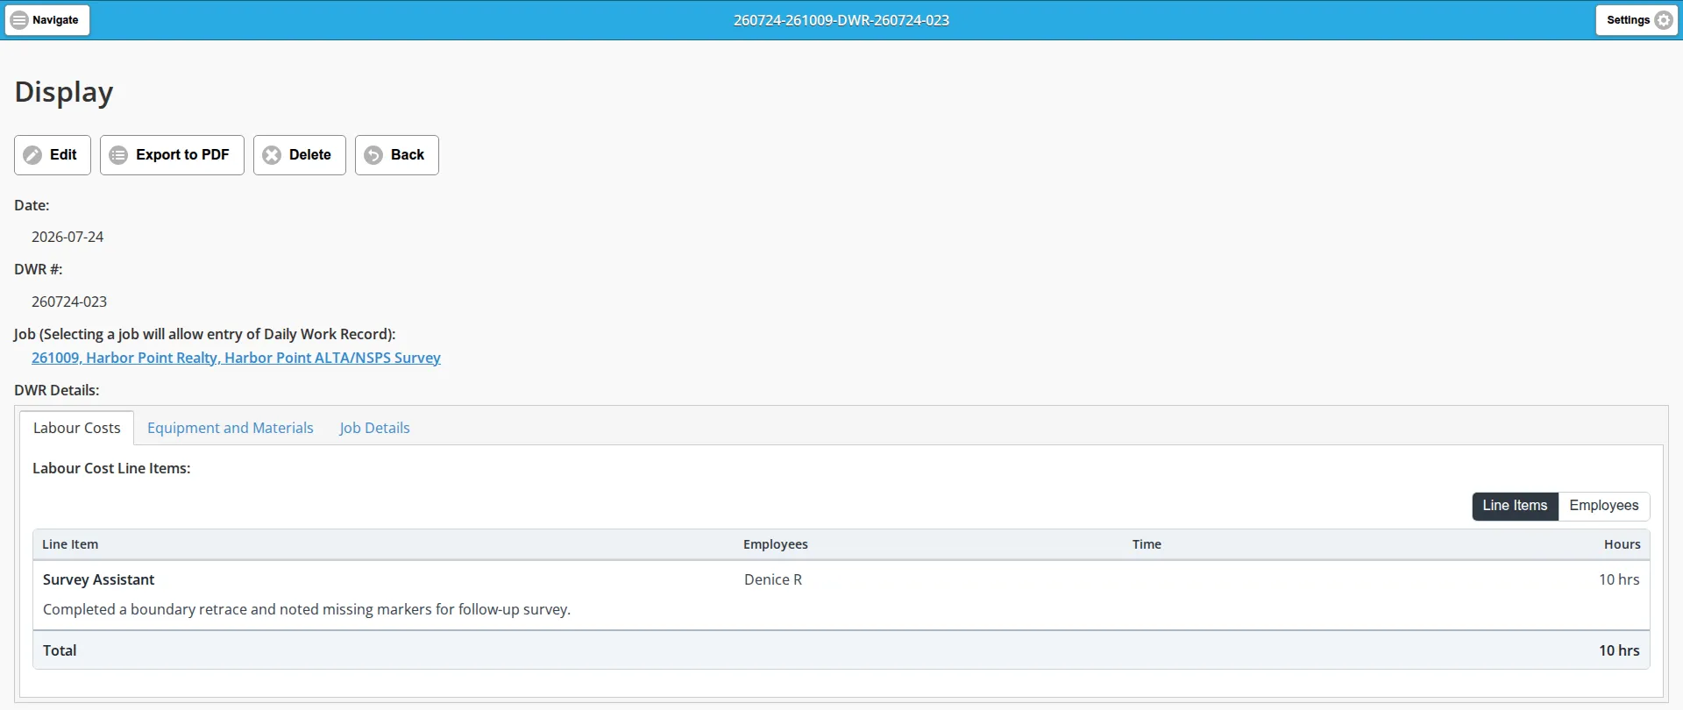Click employee name Denice R
Viewport: 1683px width, 710px height.
(773, 579)
